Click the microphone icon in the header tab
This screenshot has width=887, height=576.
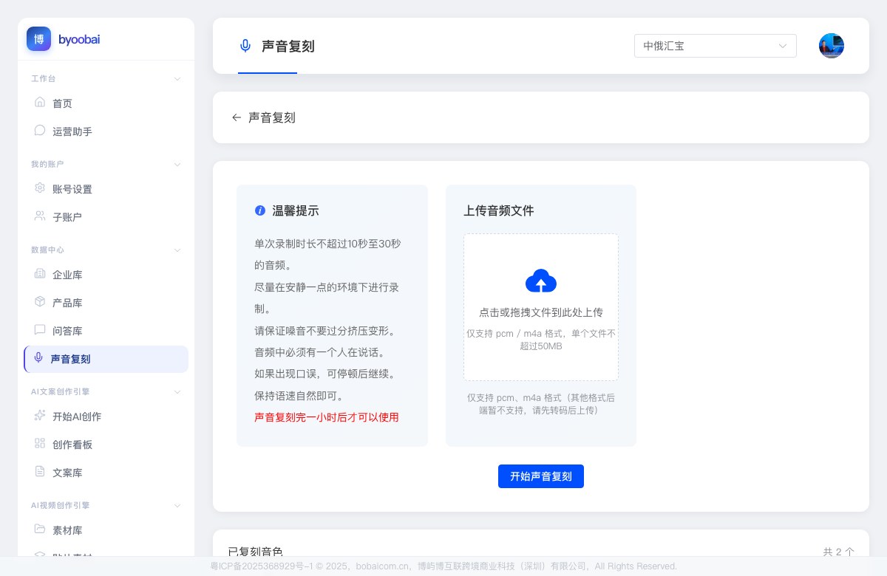click(245, 46)
